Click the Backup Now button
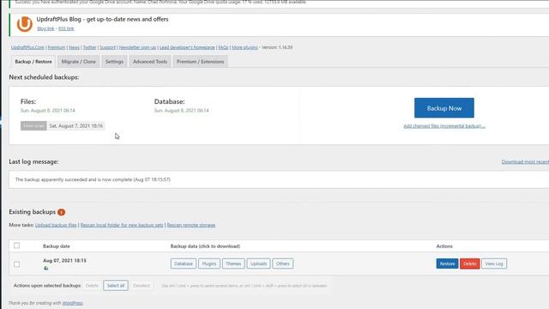This screenshot has width=549, height=309. 444,108
